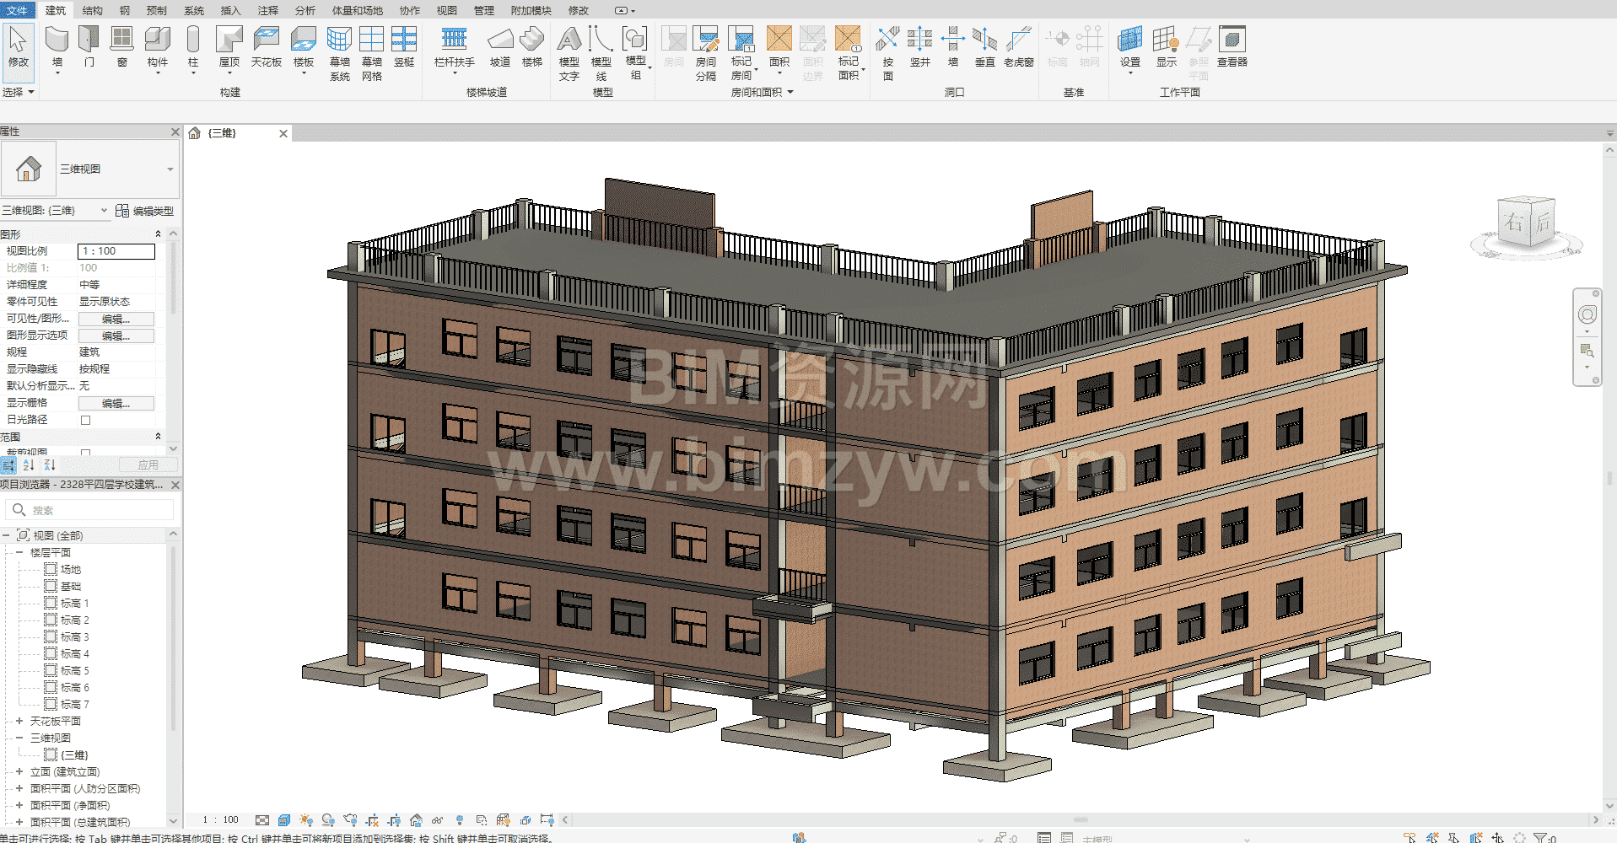Toggle the 日光路径 checkbox
The image size is (1617, 843).
coord(85,420)
